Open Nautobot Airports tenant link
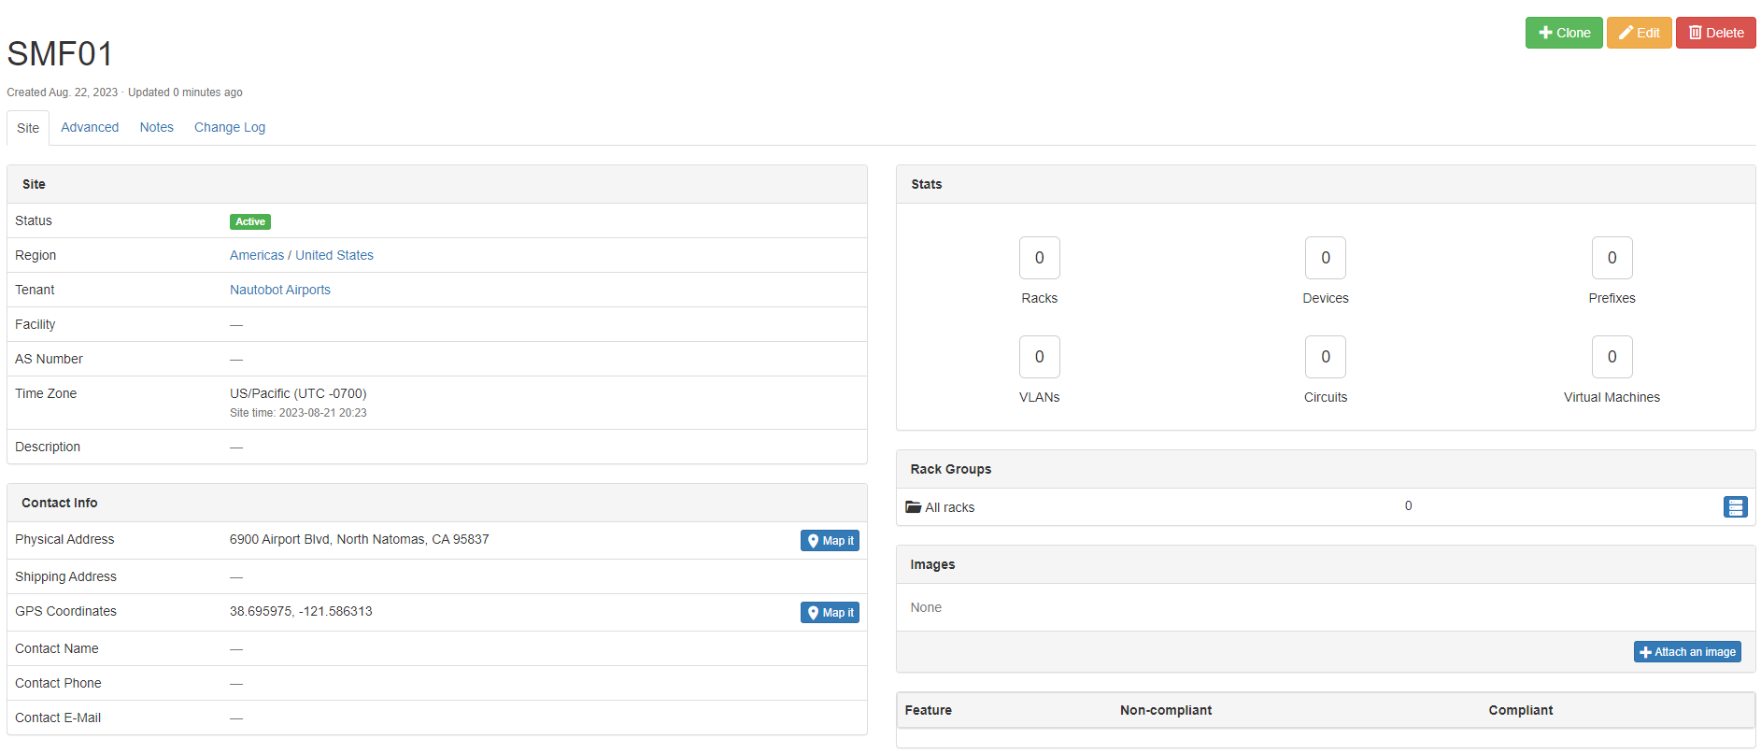The height and width of the screenshot is (753, 1761). [x=279, y=290]
